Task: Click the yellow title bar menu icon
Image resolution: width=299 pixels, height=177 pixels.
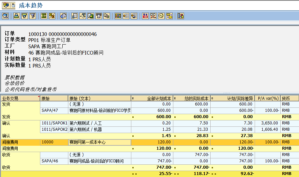Action: pos(6,5)
